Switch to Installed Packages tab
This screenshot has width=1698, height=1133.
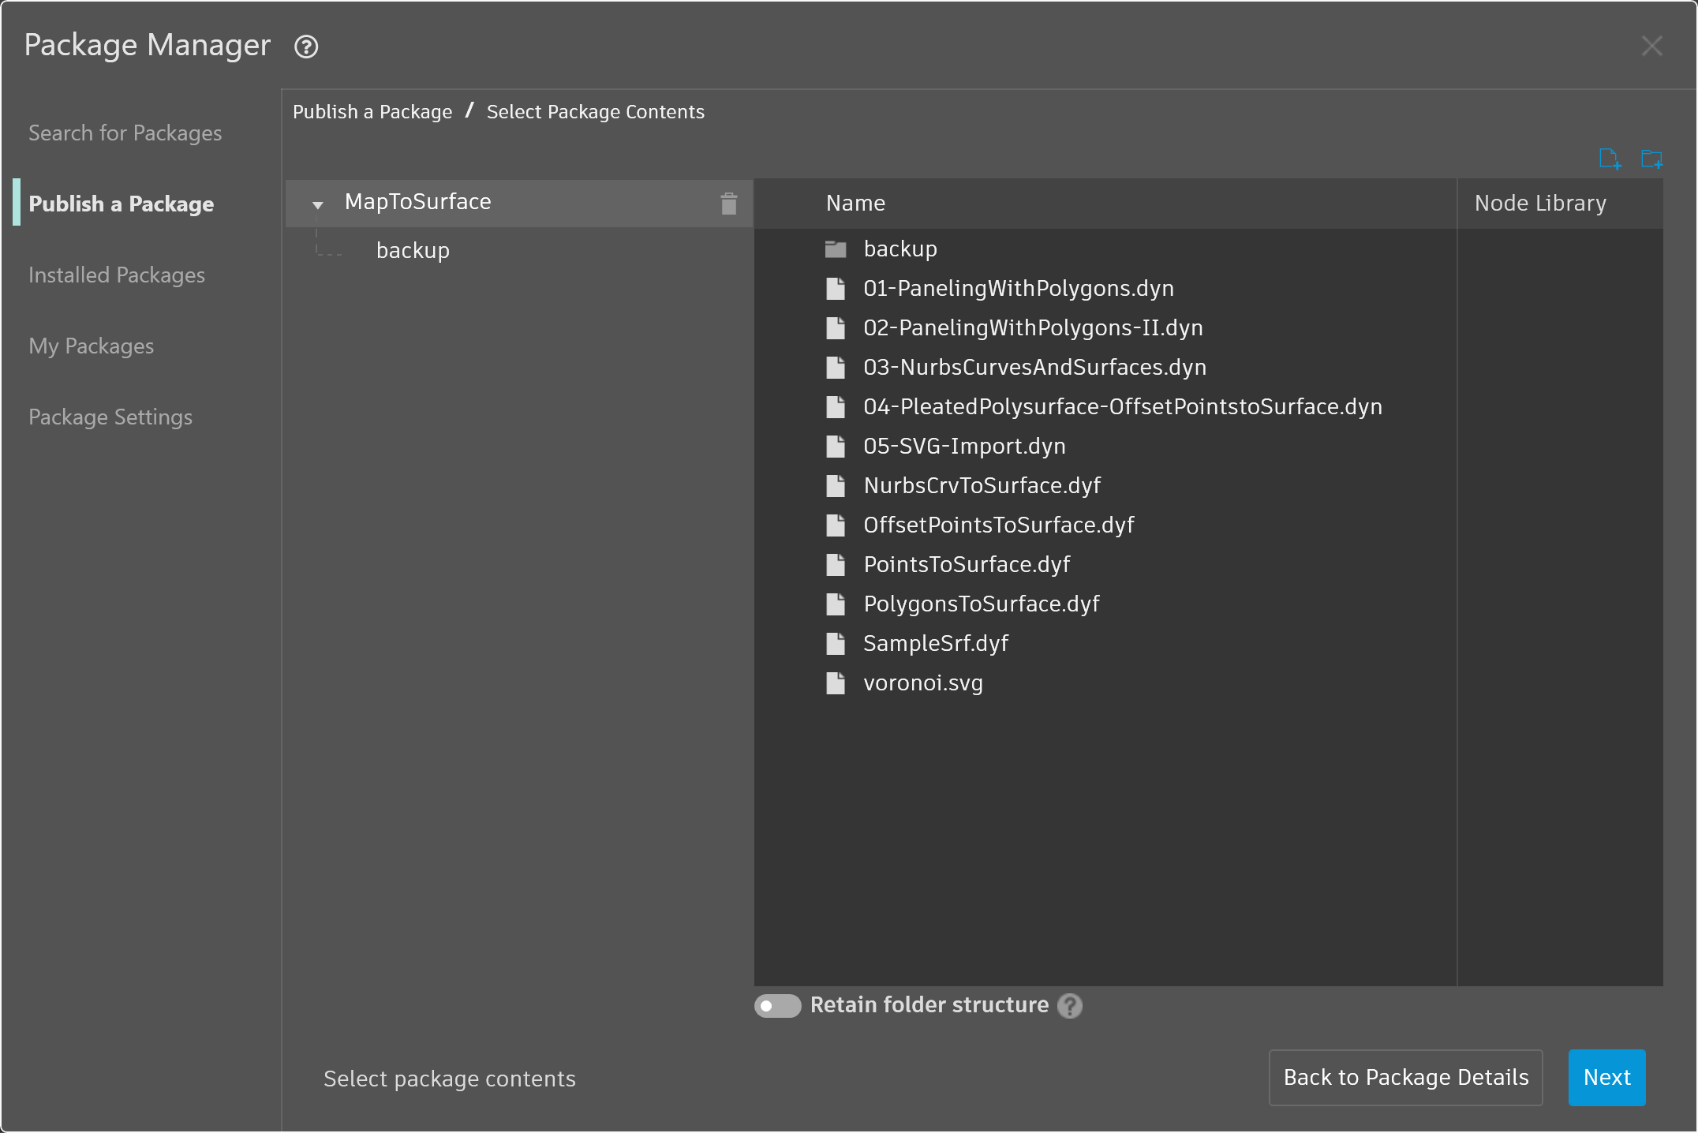[117, 275]
